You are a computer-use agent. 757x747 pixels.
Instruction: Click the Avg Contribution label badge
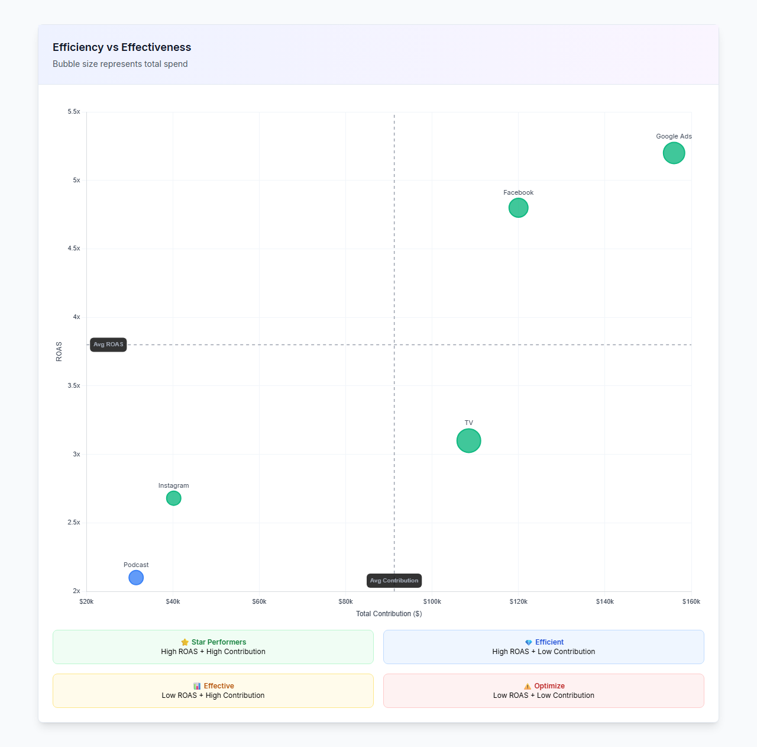[x=394, y=581]
